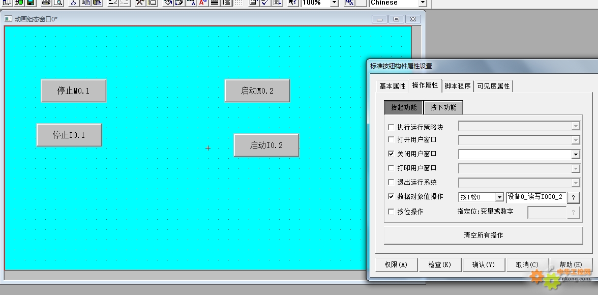Screen dimensions: 598x295
Task: Switch to the 可见度属性 tab
Action: [x=493, y=86]
